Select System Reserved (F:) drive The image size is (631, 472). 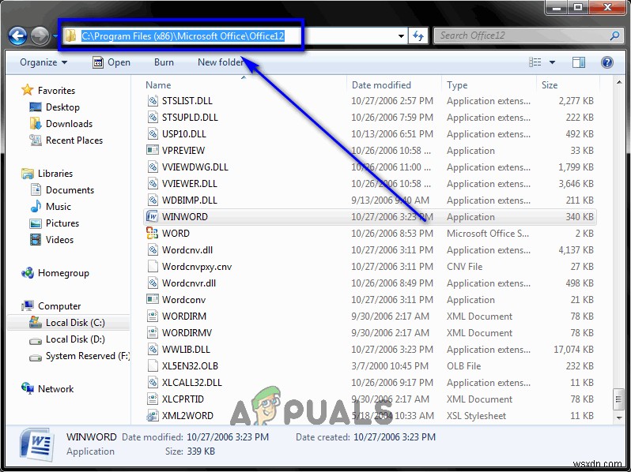coord(87,356)
